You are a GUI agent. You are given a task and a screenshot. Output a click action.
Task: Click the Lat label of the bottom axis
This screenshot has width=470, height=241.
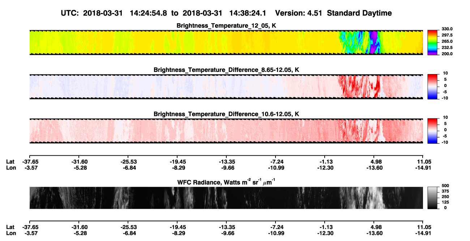point(10,227)
